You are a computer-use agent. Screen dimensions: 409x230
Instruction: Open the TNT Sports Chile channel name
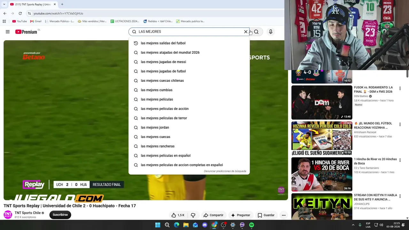point(27,213)
